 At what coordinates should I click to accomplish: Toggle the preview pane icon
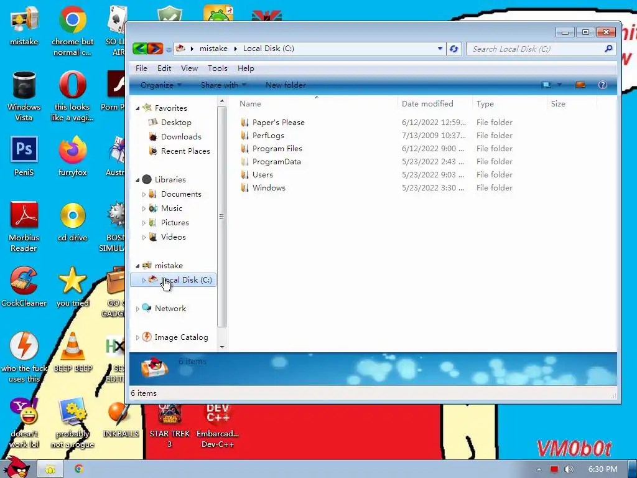click(580, 85)
